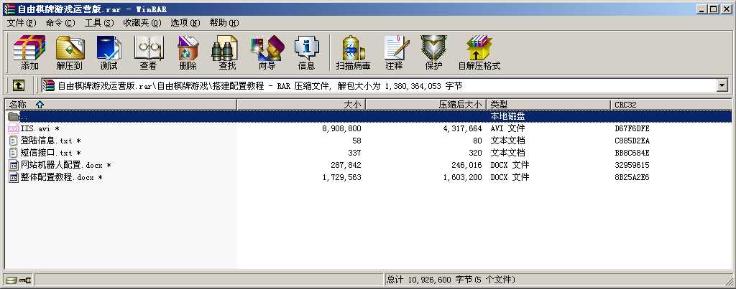Click the disk icon in status bar
Screen dimensions: 736x289
coord(11,280)
